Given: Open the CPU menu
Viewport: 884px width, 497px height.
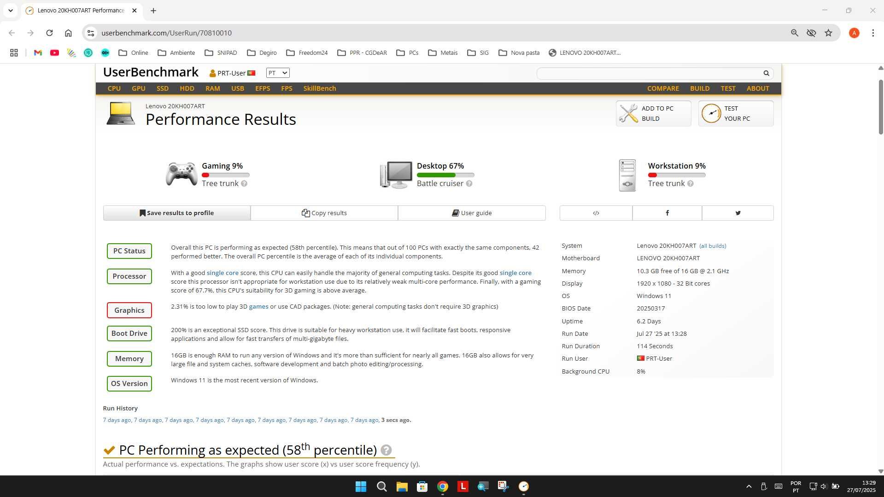Looking at the screenshot, I should point(114,88).
